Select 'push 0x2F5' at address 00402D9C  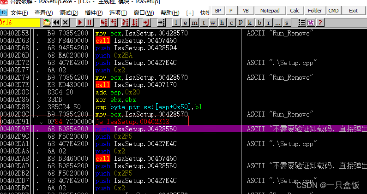pos(114,136)
